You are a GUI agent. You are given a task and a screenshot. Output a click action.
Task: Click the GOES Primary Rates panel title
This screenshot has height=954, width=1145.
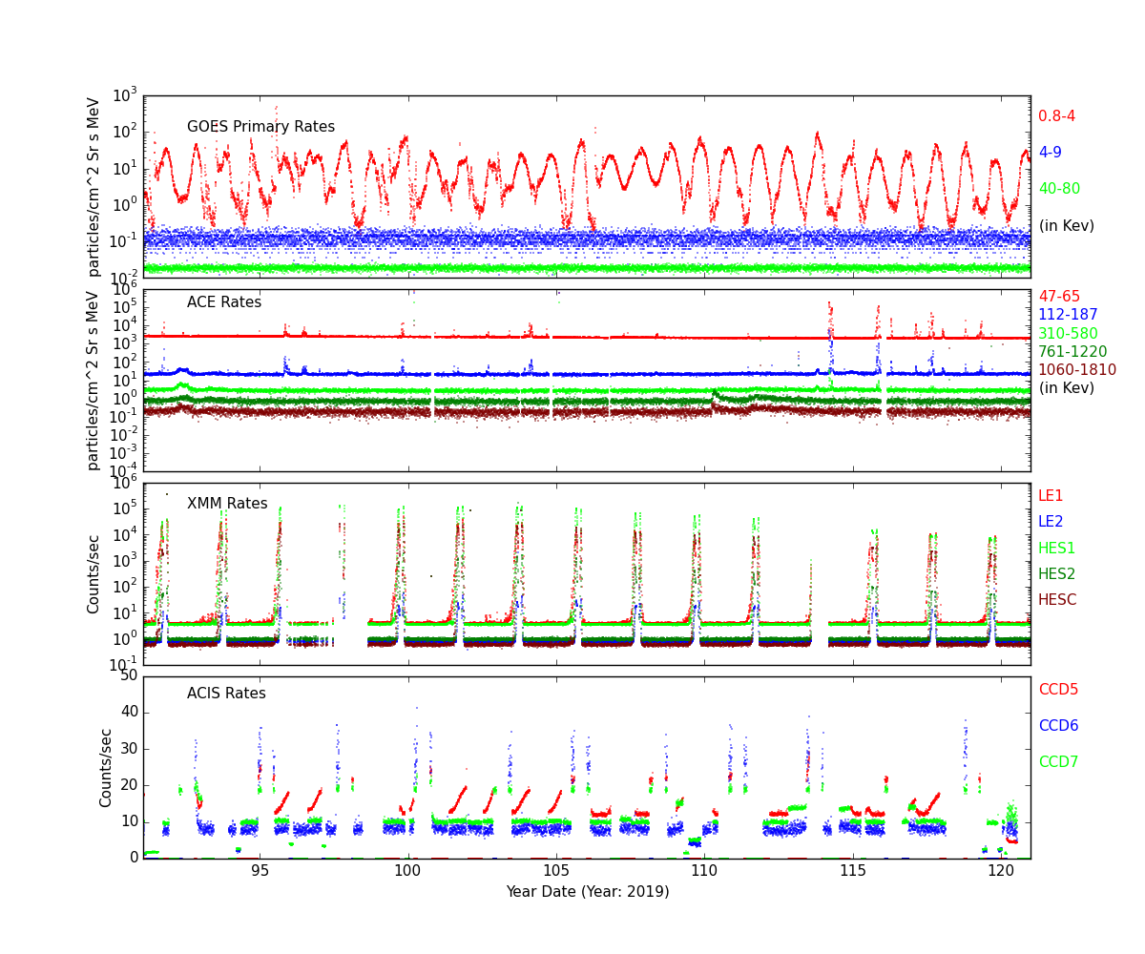pos(260,127)
